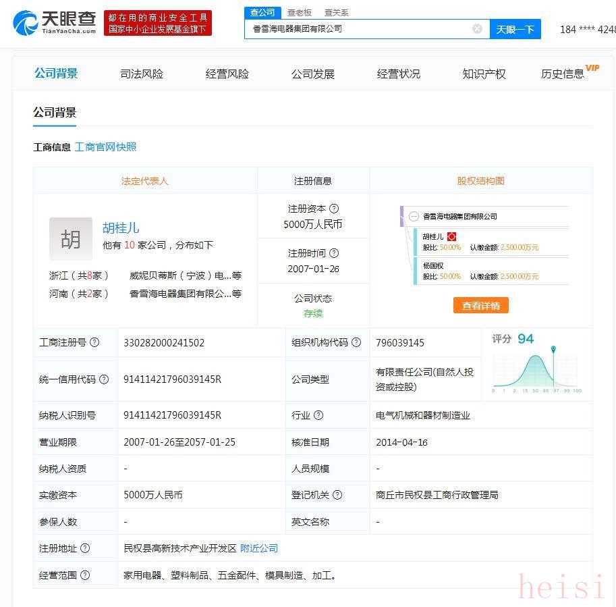Image resolution: width=616 pixels, height=607 pixels.
Task: Switch to the 查关系 search tab
Action: point(336,13)
